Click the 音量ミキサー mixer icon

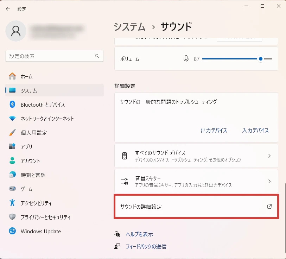click(125, 182)
